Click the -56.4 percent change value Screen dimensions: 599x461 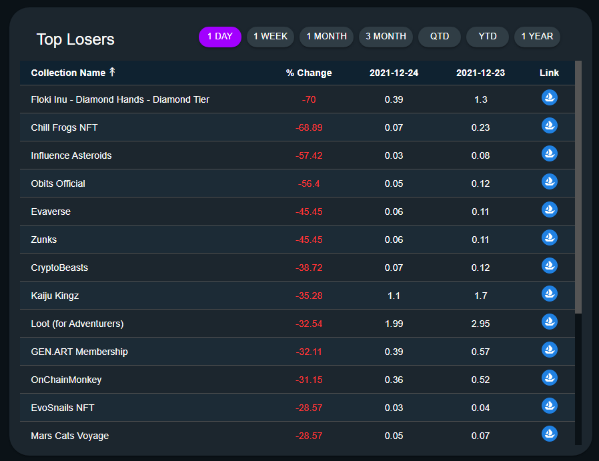[x=309, y=183]
